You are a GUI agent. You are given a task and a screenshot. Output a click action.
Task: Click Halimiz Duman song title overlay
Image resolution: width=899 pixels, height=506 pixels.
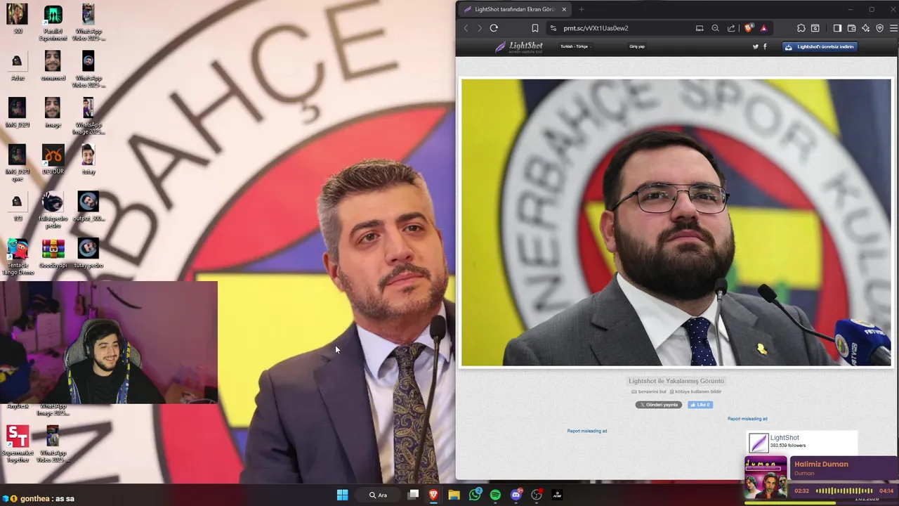tap(821, 464)
